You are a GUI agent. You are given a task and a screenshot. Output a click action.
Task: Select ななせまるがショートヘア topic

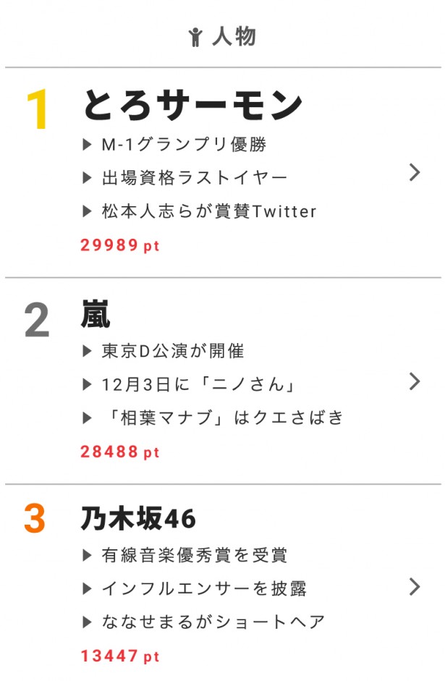pyautogui.click(x=213, y=622)
